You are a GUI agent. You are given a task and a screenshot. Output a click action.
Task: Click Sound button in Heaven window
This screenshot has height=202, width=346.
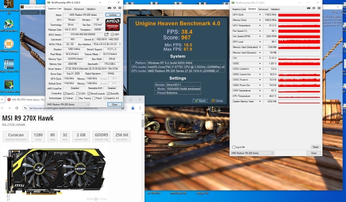134,12
